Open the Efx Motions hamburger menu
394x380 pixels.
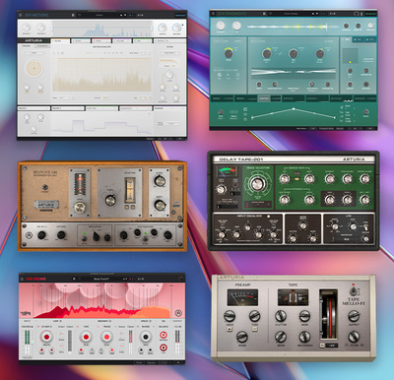pyautogui.click(x=21, y=15)
